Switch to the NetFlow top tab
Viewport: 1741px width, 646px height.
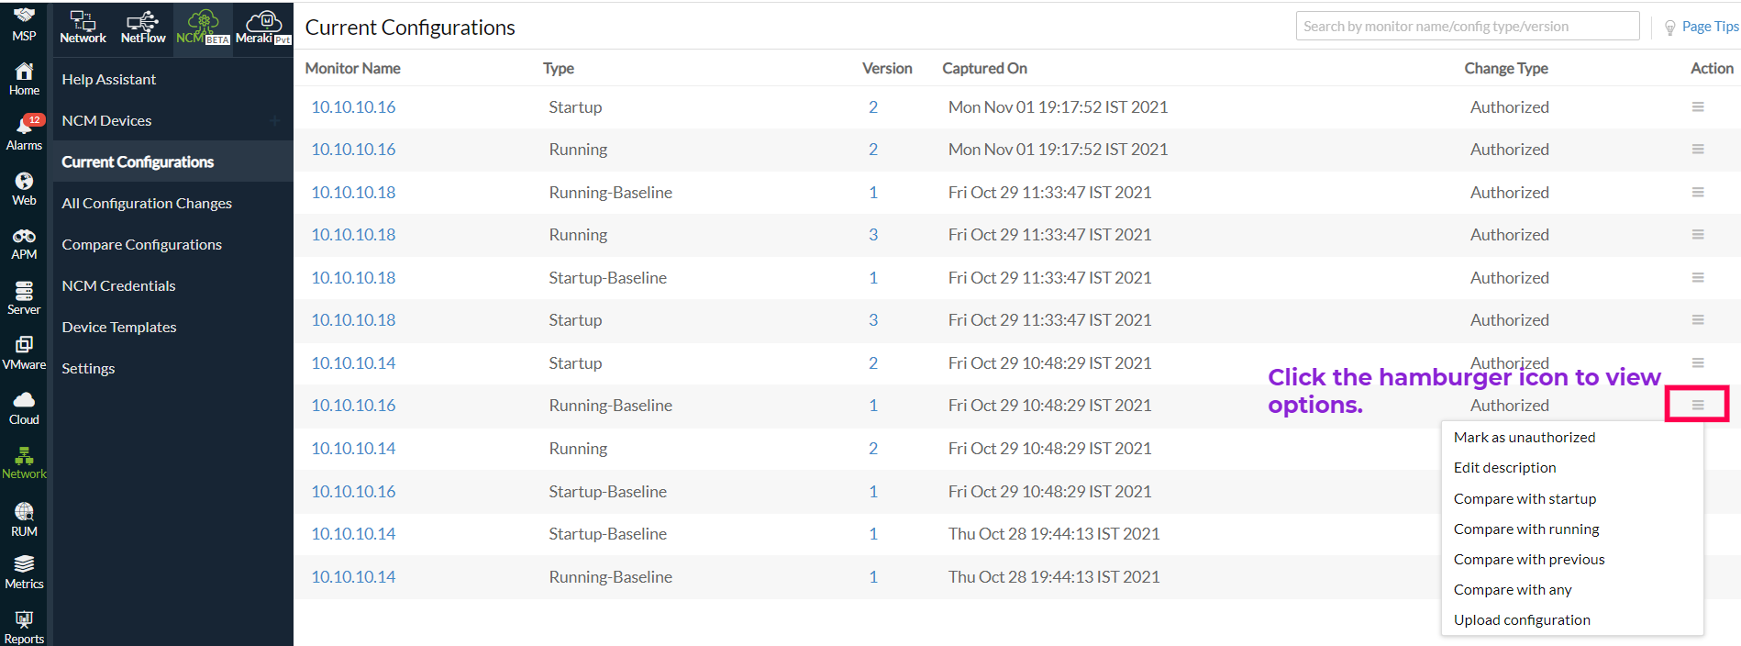[x=143, y=28]
